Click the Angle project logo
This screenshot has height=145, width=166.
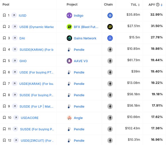click(69, 118)
